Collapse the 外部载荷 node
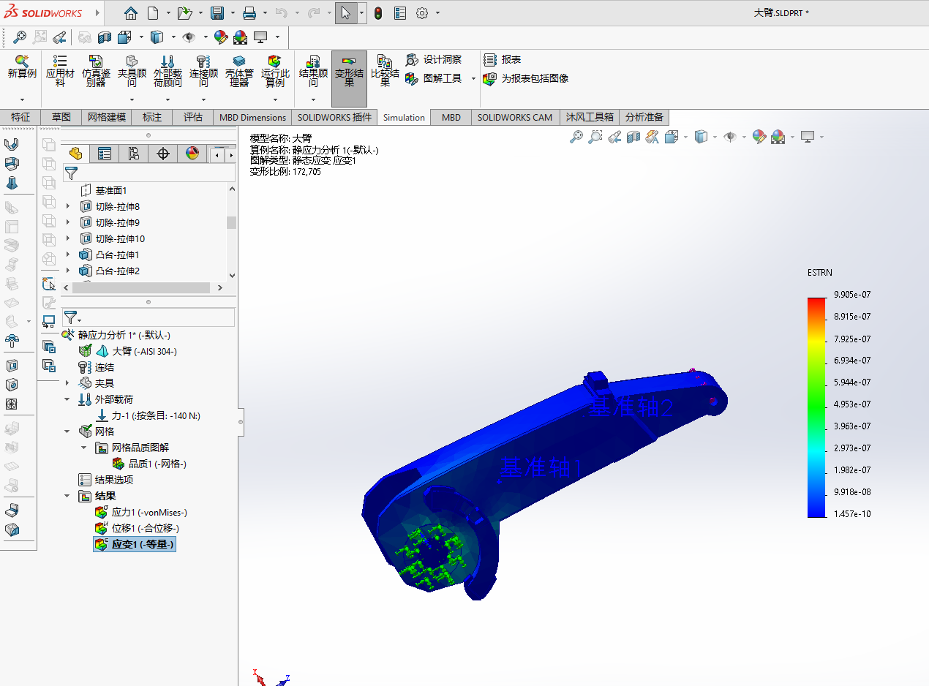Screen dimensions: 929x686 68,399
